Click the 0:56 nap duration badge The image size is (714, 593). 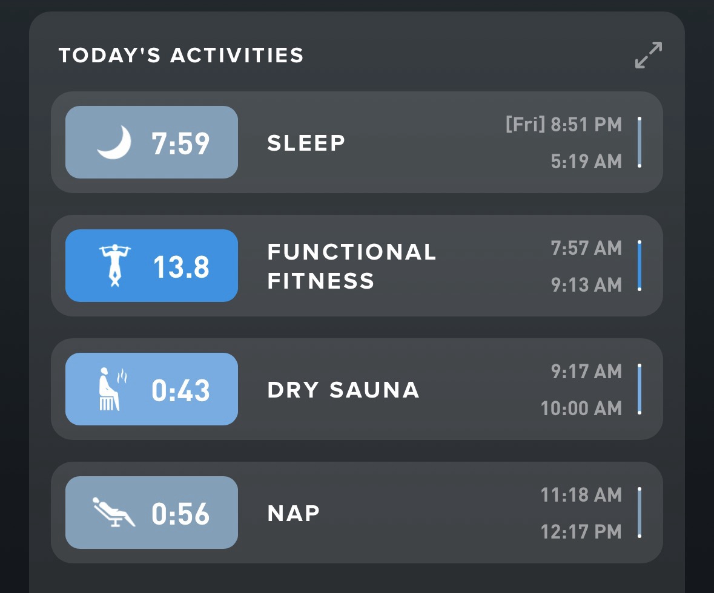pyautogui.click(x=180, y=514)
